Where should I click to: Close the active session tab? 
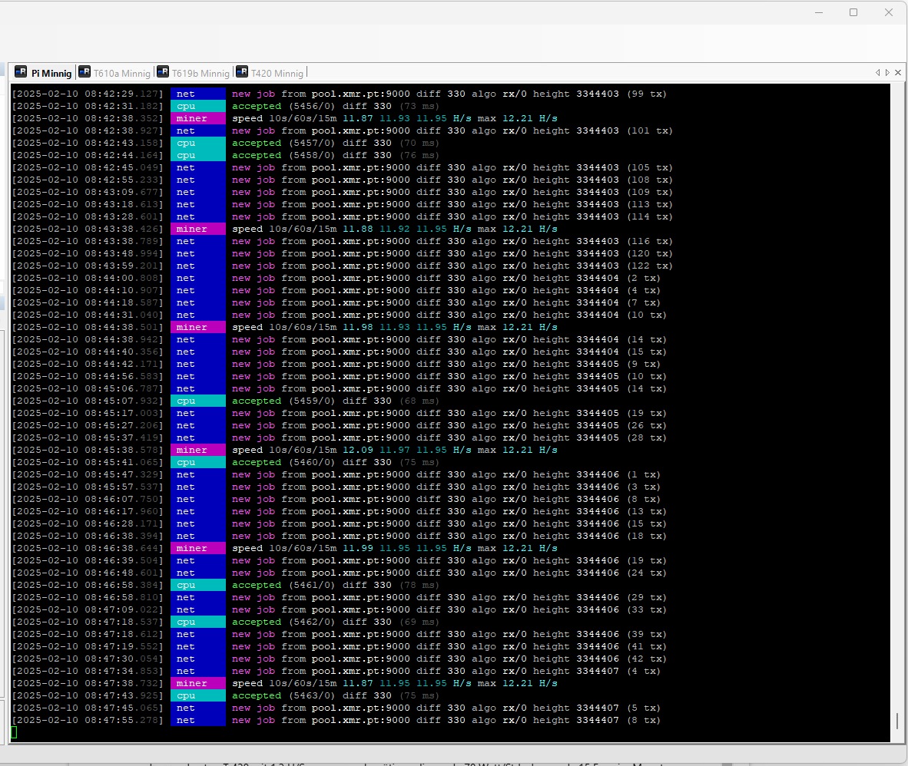(897, 72)
